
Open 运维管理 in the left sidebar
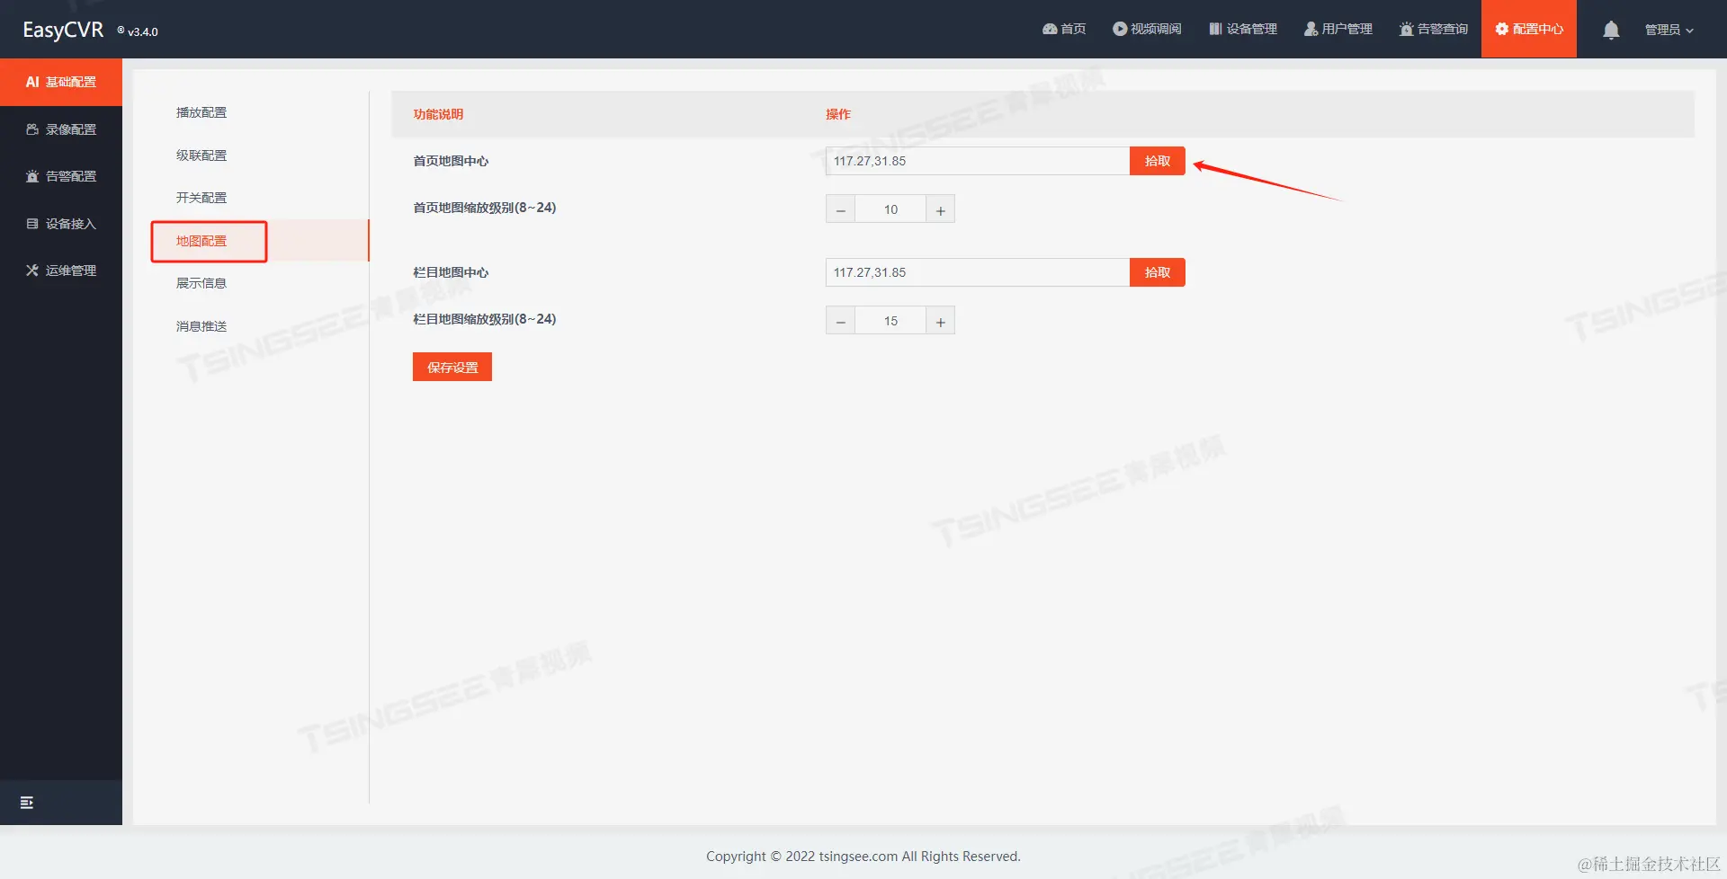click(61, 271)
